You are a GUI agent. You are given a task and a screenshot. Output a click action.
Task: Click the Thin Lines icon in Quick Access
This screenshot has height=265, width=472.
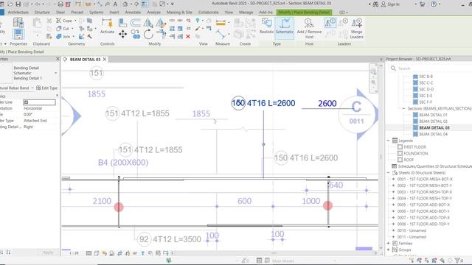145,4
